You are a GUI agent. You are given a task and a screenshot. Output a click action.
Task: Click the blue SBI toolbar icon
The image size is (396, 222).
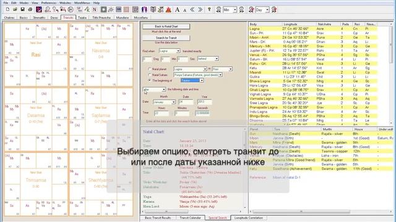point(118,10)
